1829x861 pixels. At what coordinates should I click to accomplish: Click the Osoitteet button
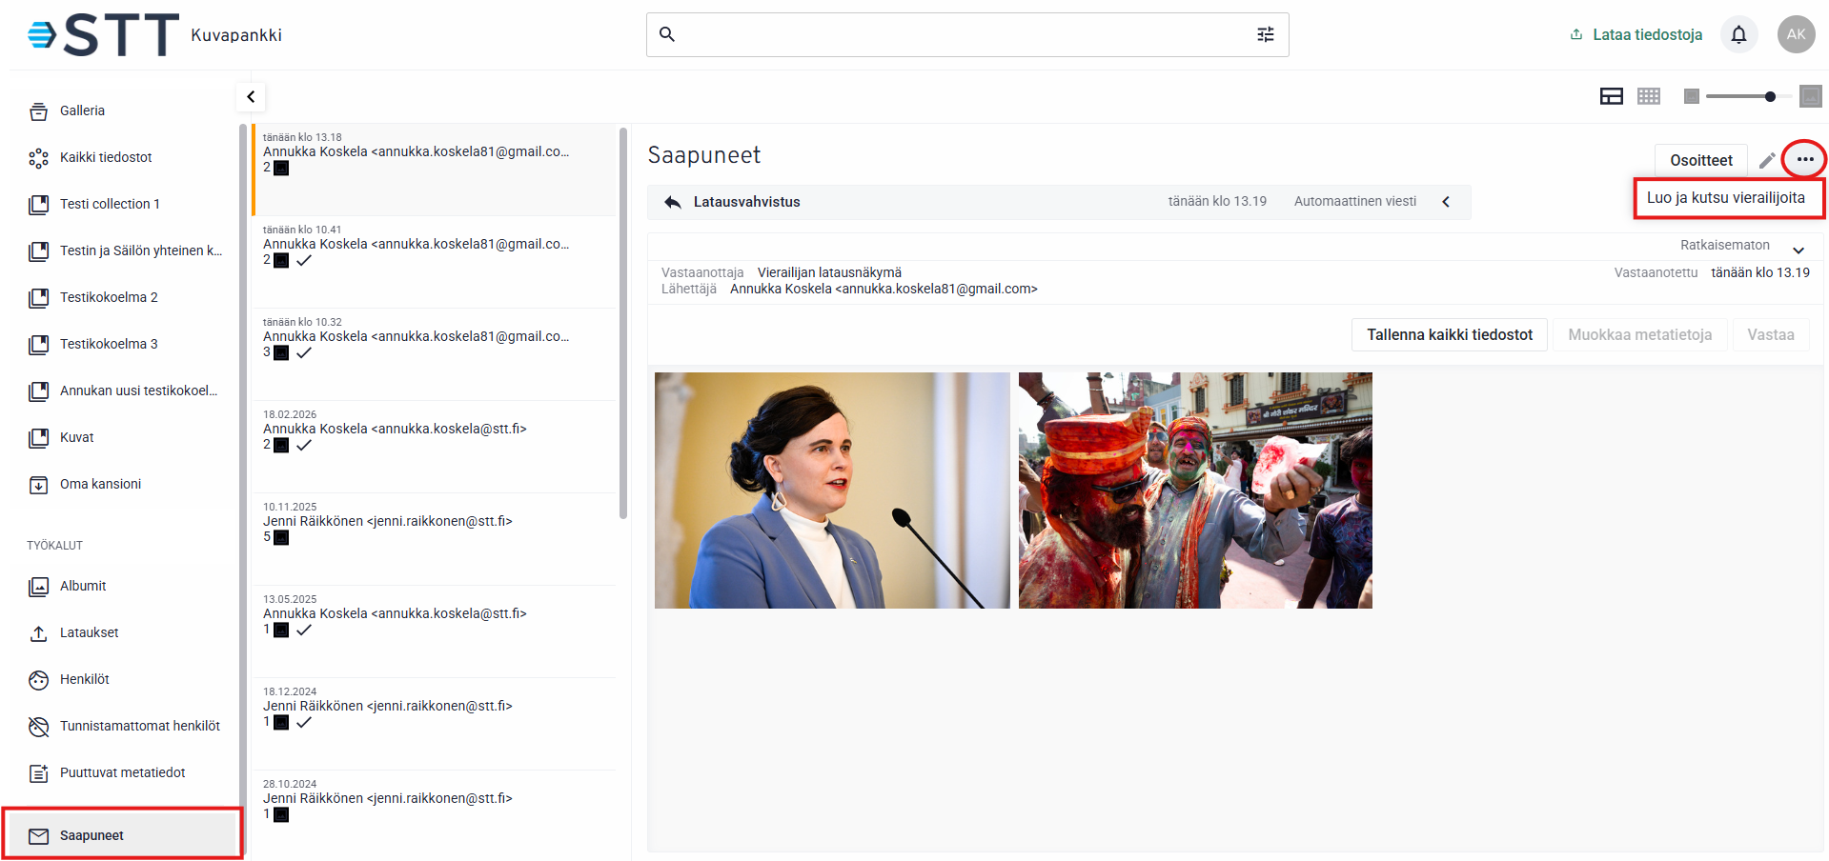click(x=1700, y=160)
